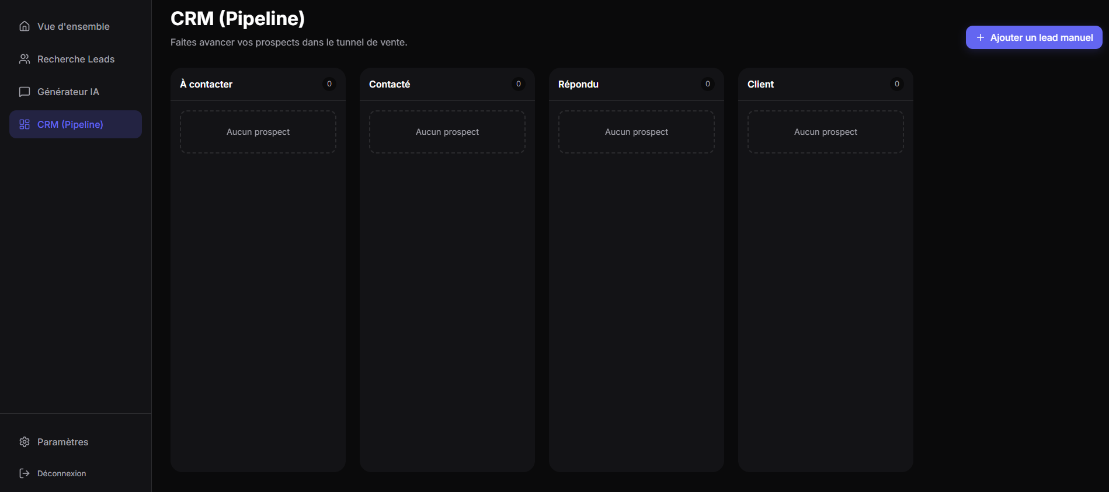
Task: Select CRM (Pipeline) in the sidebar
Action: (75, 124)
